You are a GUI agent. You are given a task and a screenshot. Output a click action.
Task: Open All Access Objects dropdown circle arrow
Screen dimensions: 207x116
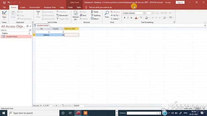[27, 26]
